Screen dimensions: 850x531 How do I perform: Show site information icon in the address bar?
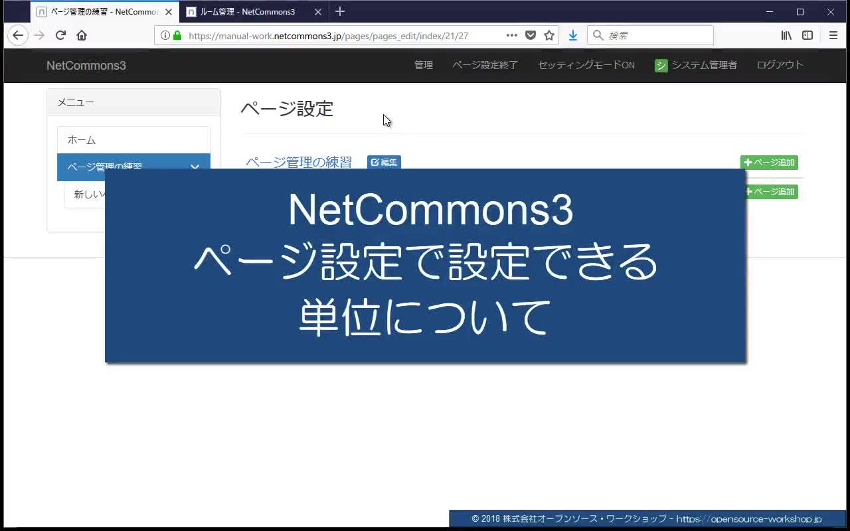[165, 35]
